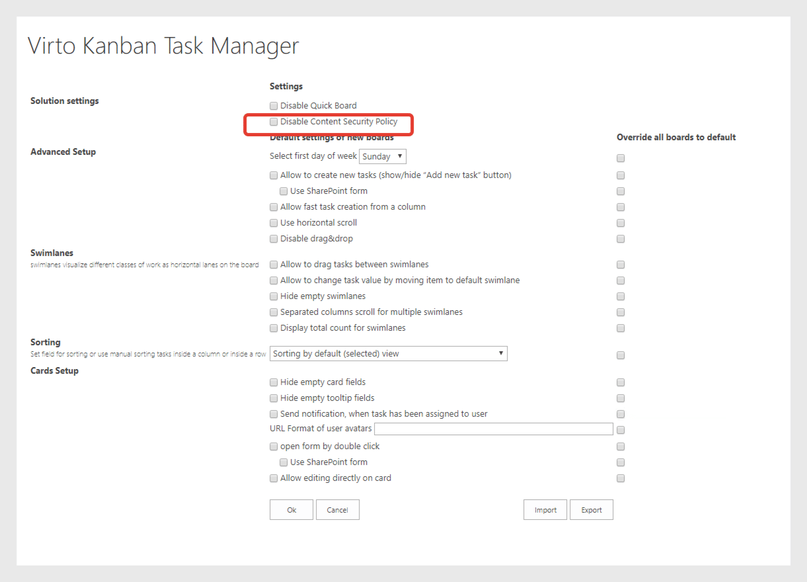Tick override checkbox for Allow fast task creation
The height and width of the screenshot is (582, 807).
621,208
